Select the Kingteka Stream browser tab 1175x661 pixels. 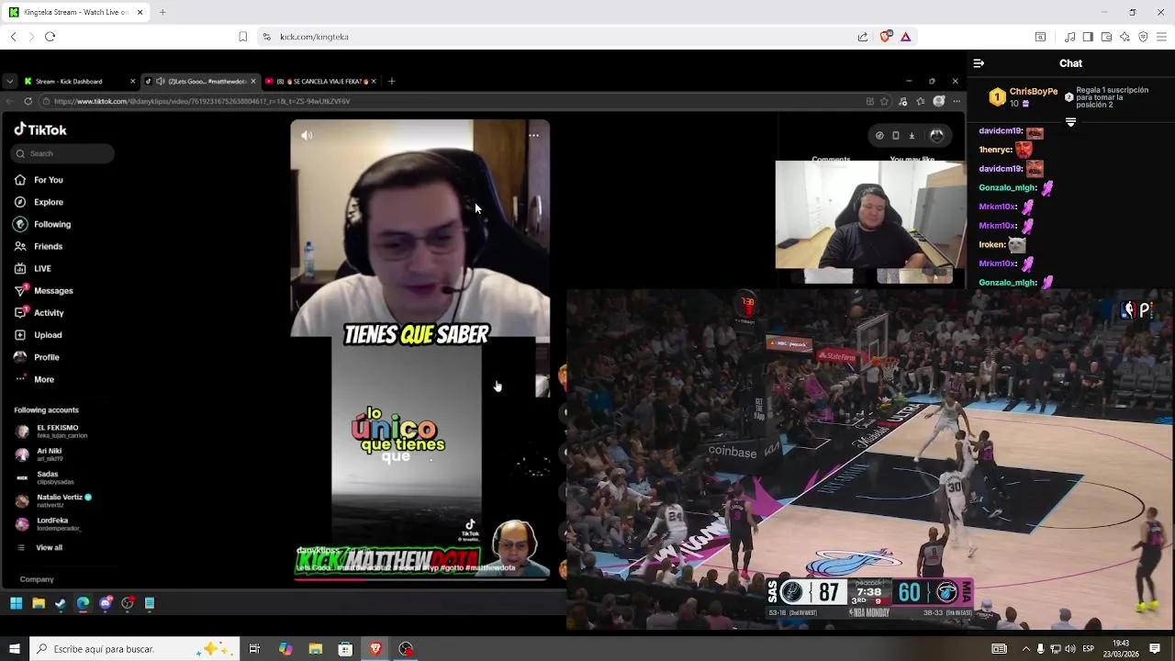(76, 12)
